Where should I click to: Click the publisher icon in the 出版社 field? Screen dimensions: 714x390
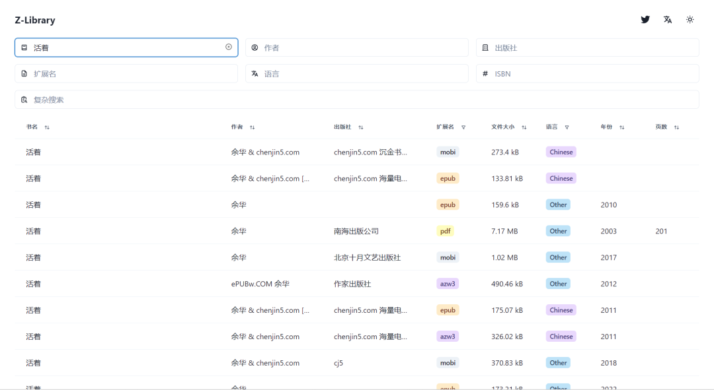point(485,47)
